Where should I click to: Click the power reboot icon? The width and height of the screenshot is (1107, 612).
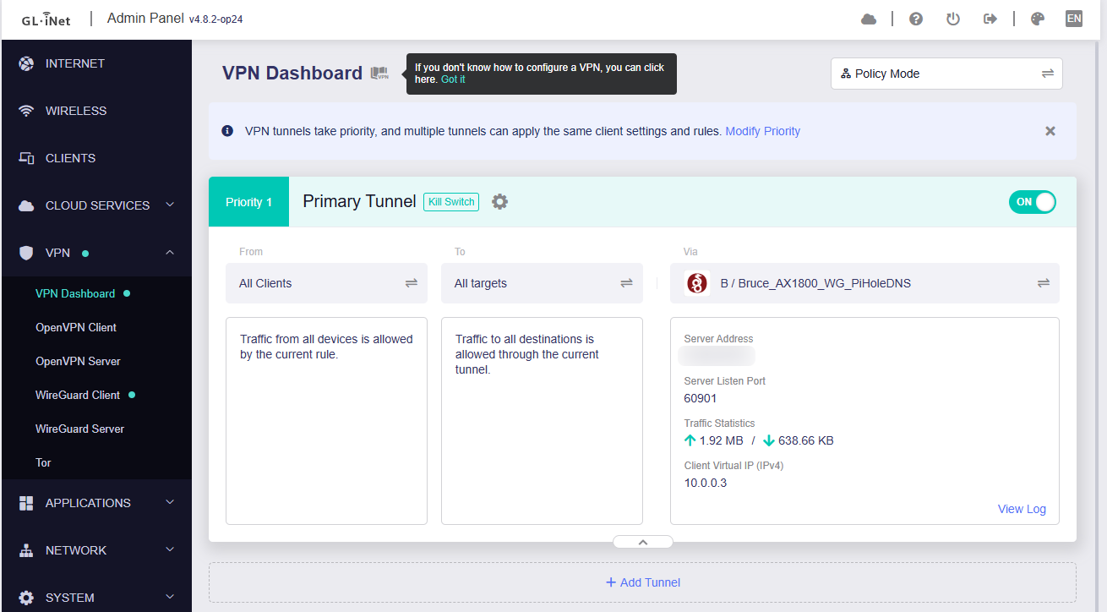[x=953, y=19]
